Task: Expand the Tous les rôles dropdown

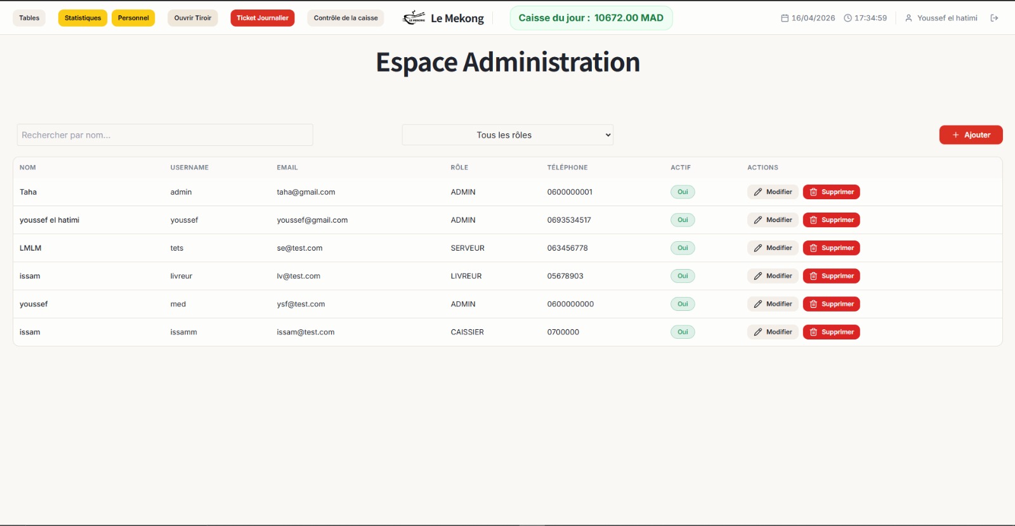Action: tap(507, 135)
